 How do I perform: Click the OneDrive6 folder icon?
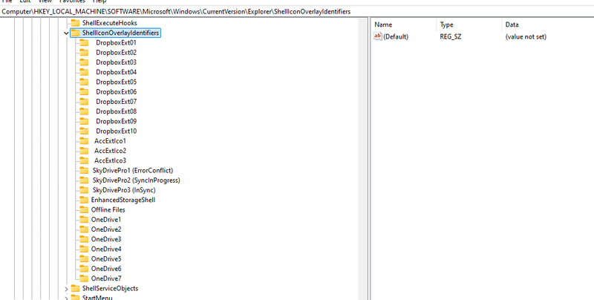(84, 269)
